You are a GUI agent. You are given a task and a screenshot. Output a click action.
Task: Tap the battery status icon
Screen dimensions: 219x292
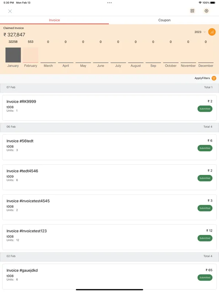pos(213,3)
